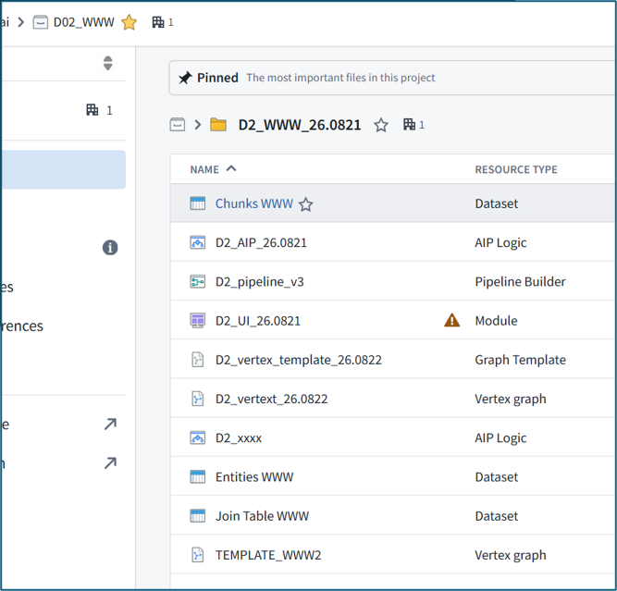Screen dimensions: 617x591
Task: Click the Pipeline Builder type cell
Action: (x=520, y=282)
